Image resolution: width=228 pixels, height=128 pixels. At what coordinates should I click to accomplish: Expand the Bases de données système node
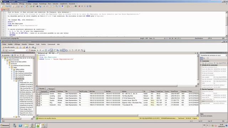[x=7, y=62]
